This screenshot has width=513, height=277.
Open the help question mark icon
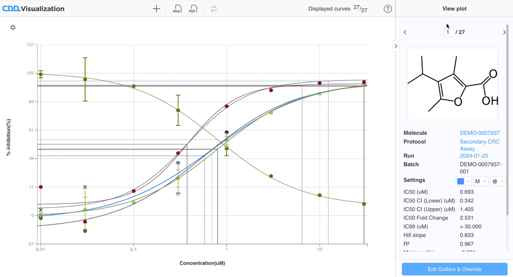tap(387, 9)
